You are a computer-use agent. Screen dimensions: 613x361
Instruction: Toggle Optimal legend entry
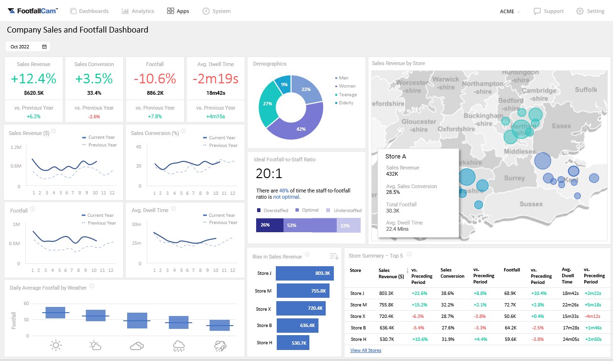coord(307,210)
